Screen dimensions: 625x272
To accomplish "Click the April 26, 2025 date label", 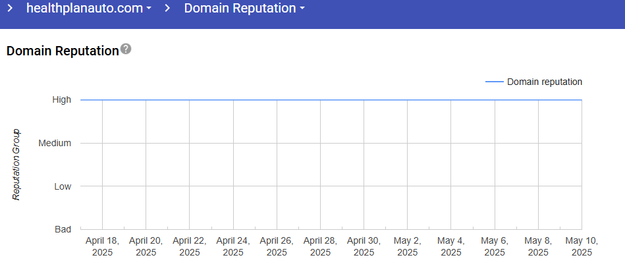I will pos(277,246).
